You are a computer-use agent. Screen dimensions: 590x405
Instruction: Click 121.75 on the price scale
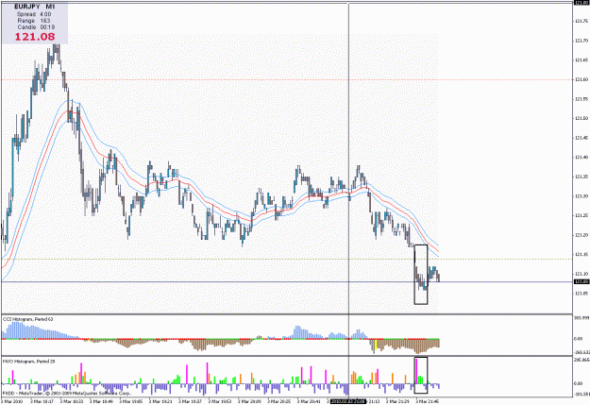[x=582, y=21]
